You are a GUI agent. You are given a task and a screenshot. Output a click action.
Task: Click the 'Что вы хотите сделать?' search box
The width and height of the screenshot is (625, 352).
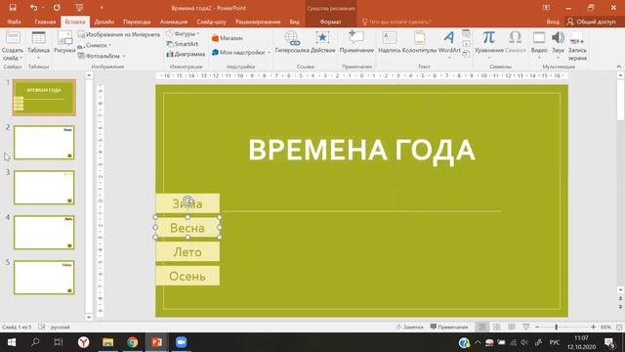396,22
